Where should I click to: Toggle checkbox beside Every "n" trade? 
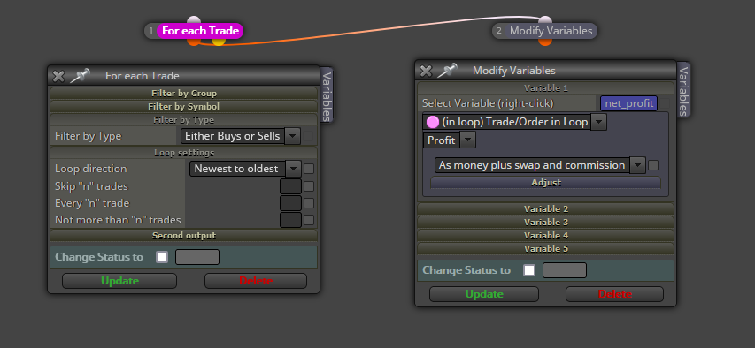[309, 203]
